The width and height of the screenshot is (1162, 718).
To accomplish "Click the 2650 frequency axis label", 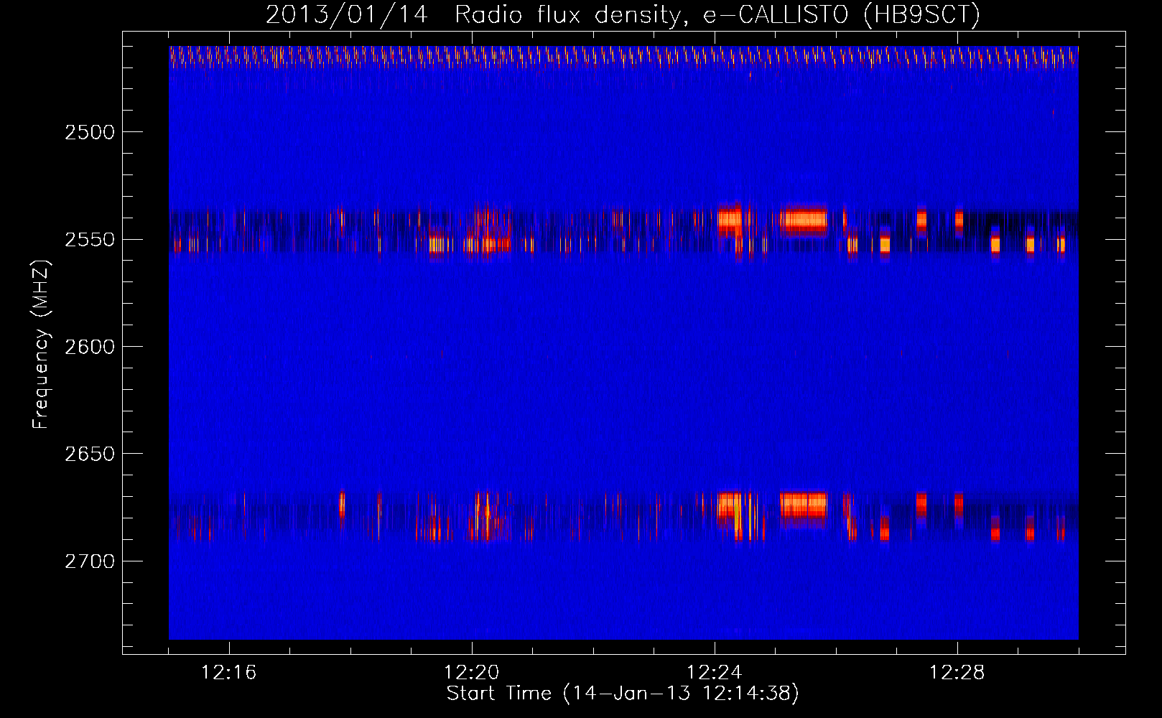I will click(89, 454).
